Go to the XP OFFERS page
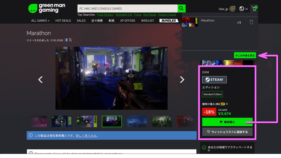The height and width of the screenshot is (158, 281). pos(128,20)
